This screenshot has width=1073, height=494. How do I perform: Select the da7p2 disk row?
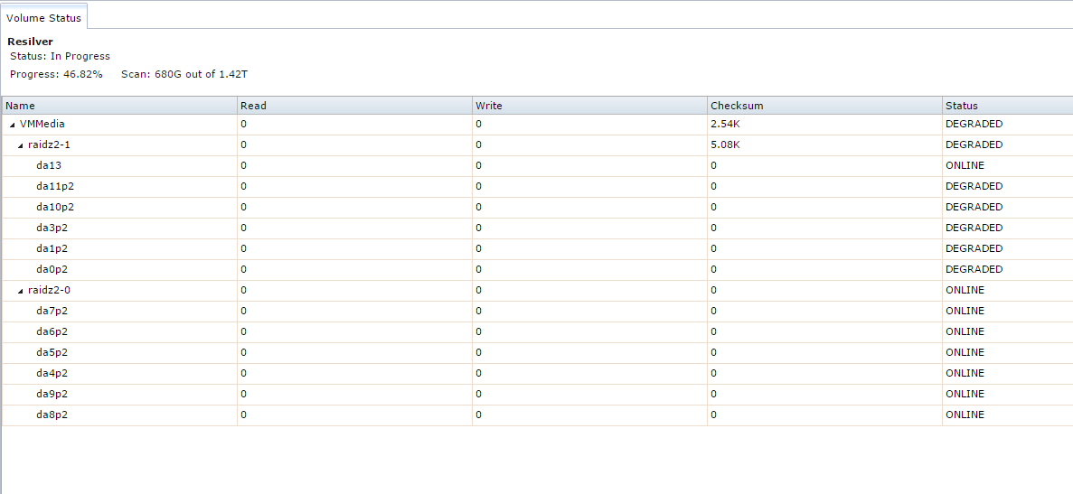[x=537, y=311]
